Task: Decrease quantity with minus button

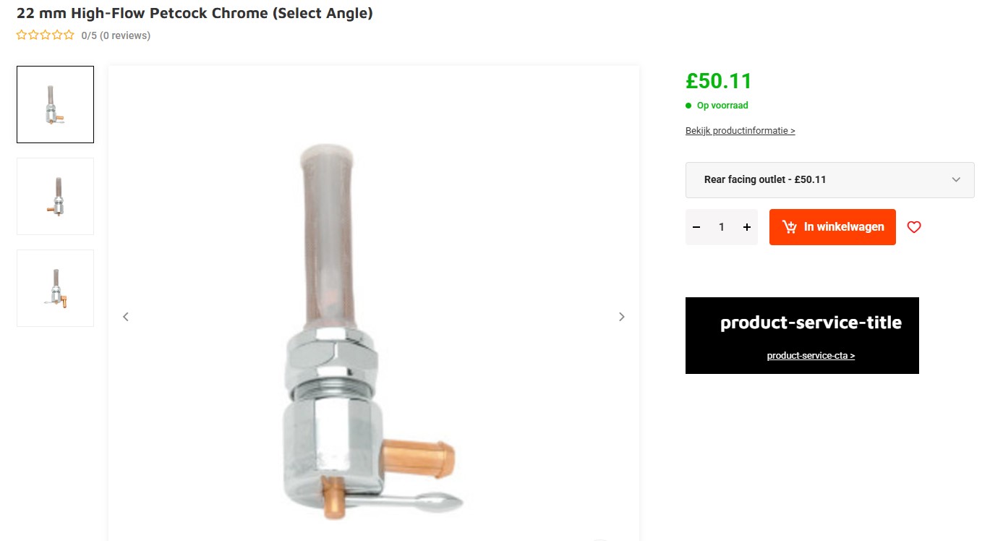Action: [x=696, y=227]
